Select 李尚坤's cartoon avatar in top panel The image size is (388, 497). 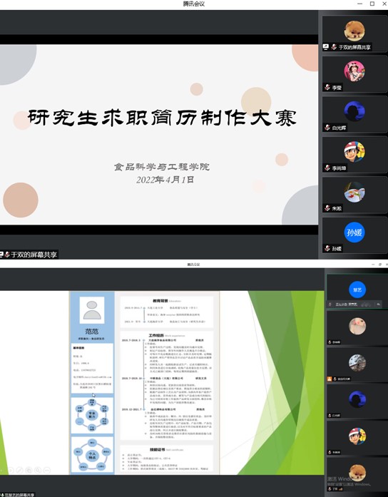[354, 152]
